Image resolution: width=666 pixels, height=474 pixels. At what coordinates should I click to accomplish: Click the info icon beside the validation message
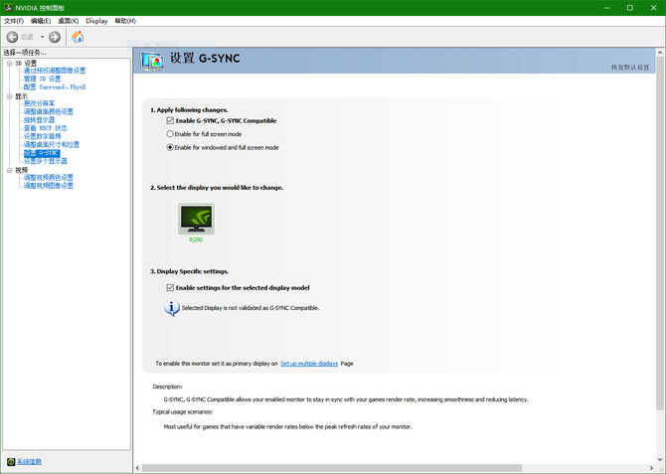point(172,308)
